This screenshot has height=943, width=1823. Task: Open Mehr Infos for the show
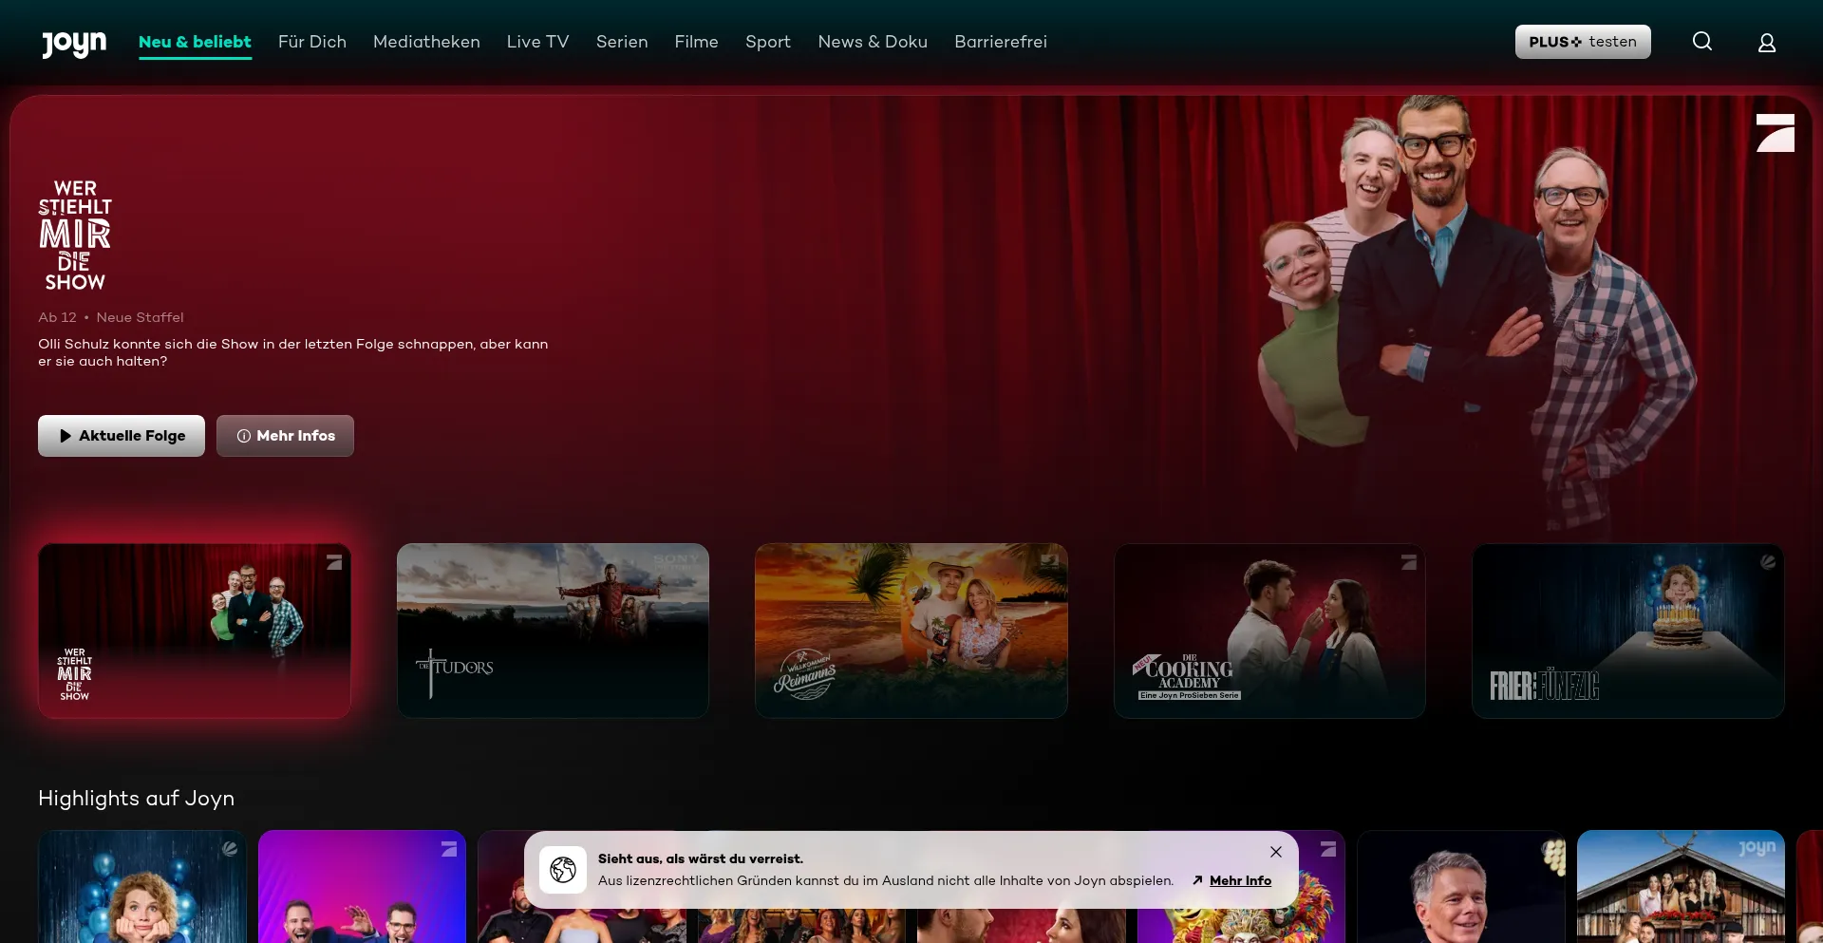pos(285,436)
